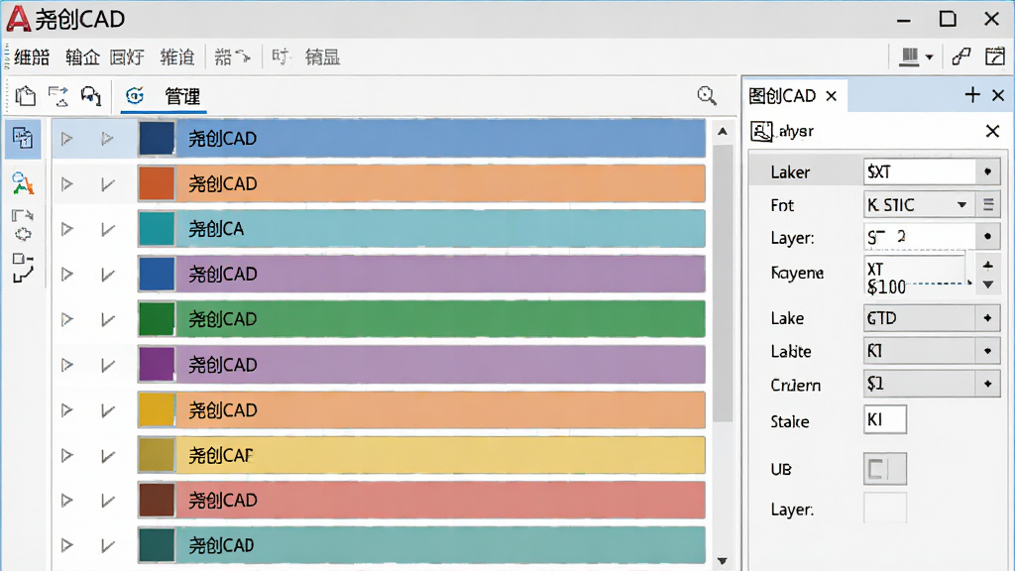Open the 锖显 menu
1015x571 pixels.
point(322,57)
